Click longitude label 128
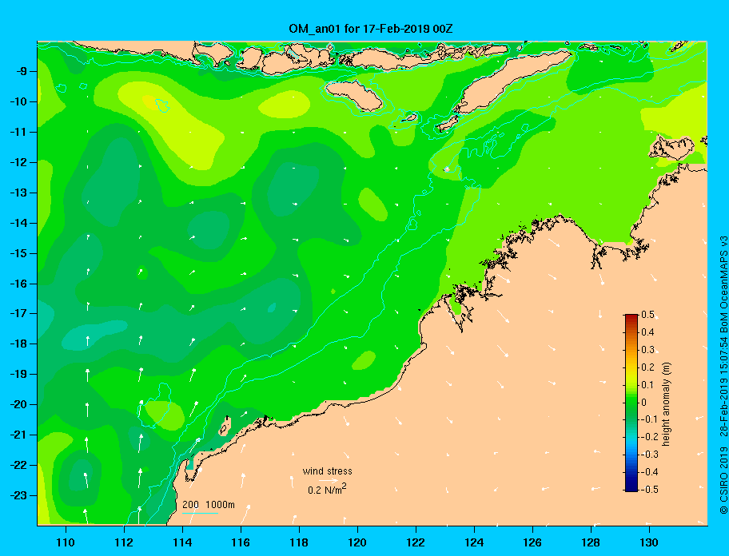Screen dimensions: 729x556 (591, 542)
